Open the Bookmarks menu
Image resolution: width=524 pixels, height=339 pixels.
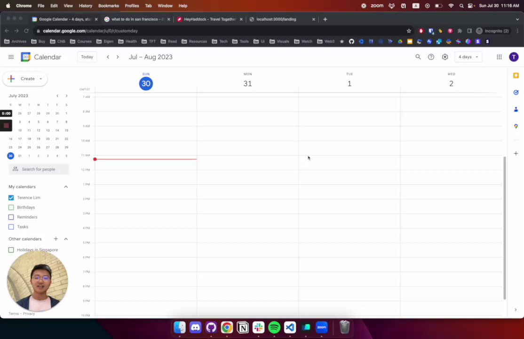coord(108,6)
